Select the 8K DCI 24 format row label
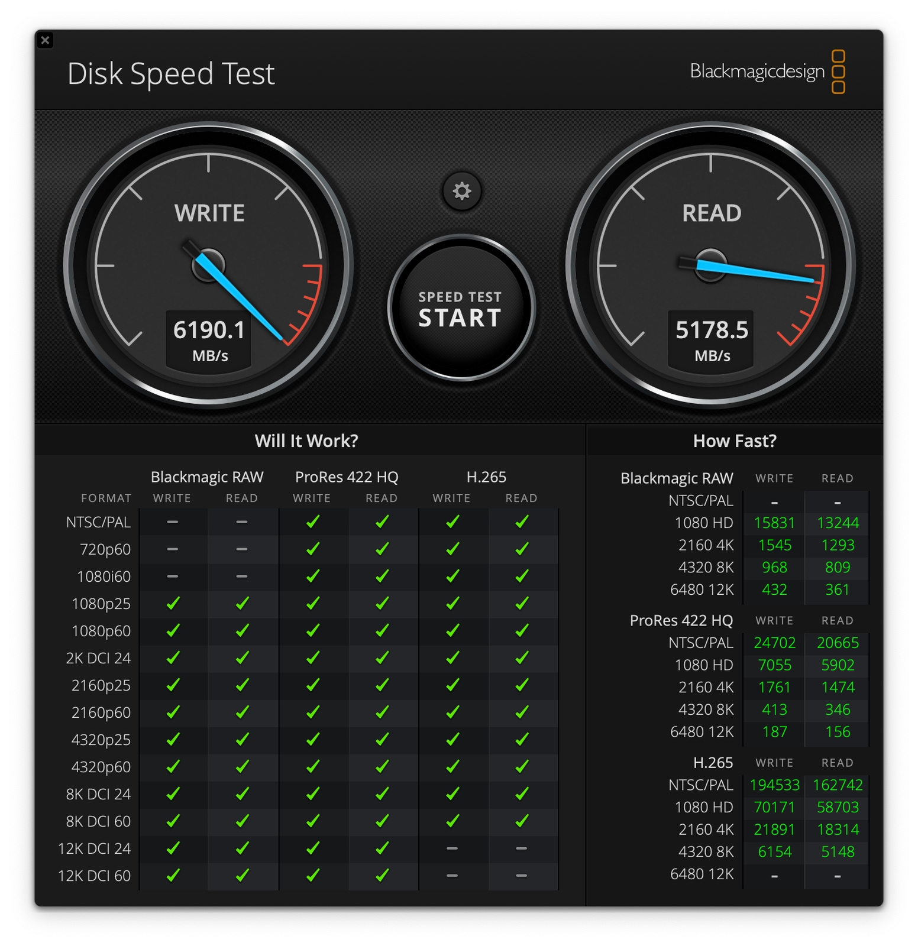The width and height of the screenshot is (918, 946). pyautogui.click(x=98, y=794)
